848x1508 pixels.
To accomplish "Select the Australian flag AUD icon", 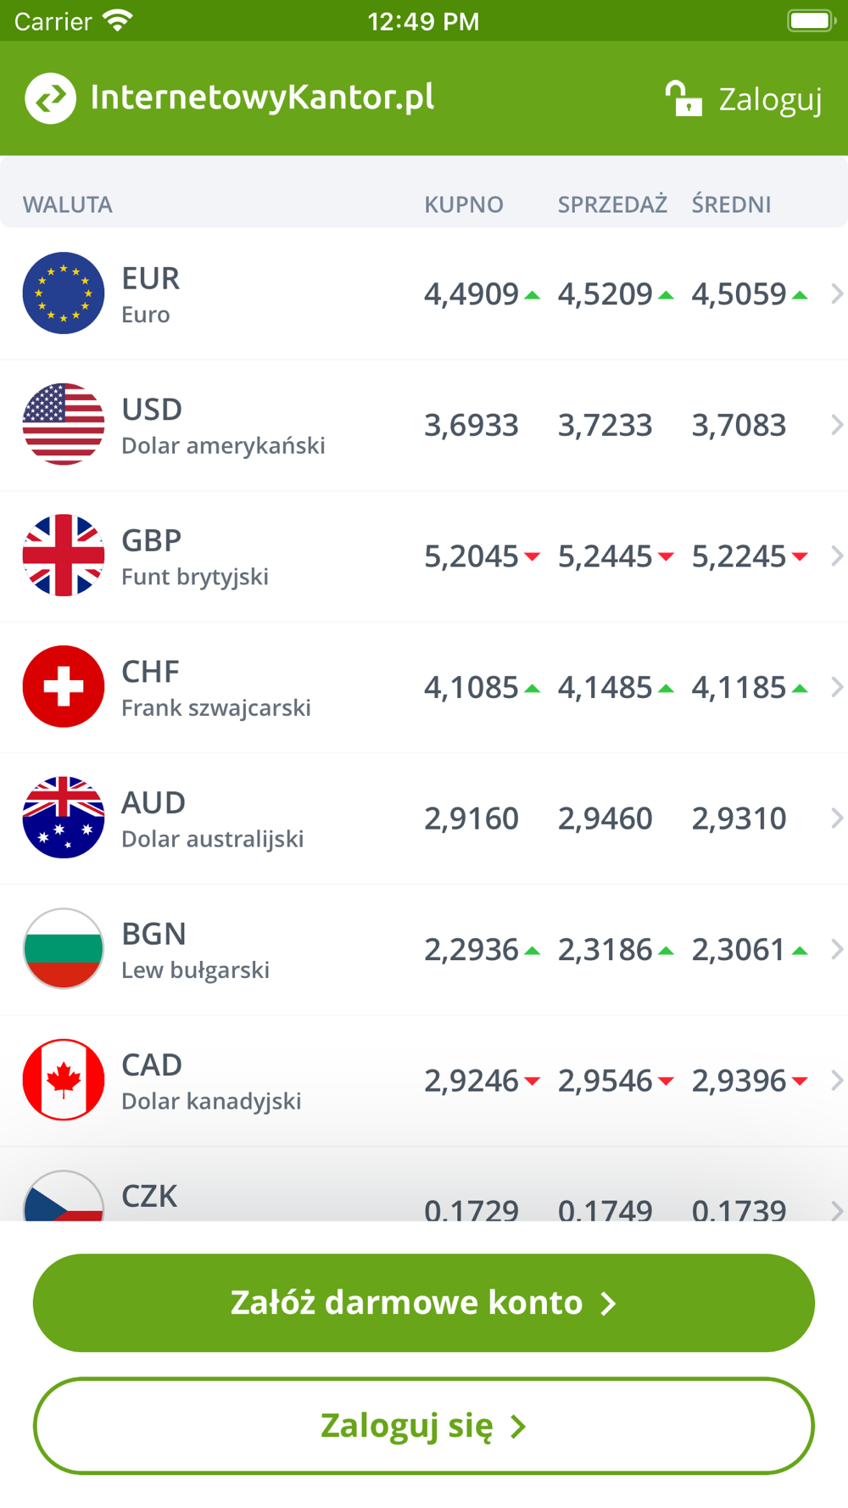I will tap(64, 818).
